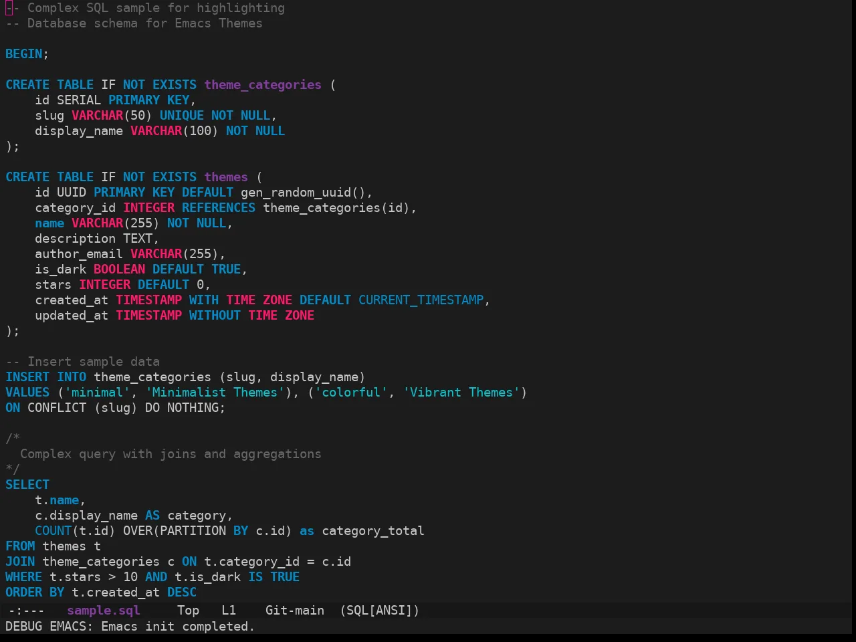Screen dimensions: 856x642
Task: Click 'Emacs Themes' in the second comment line
Action: pos(219,23)
